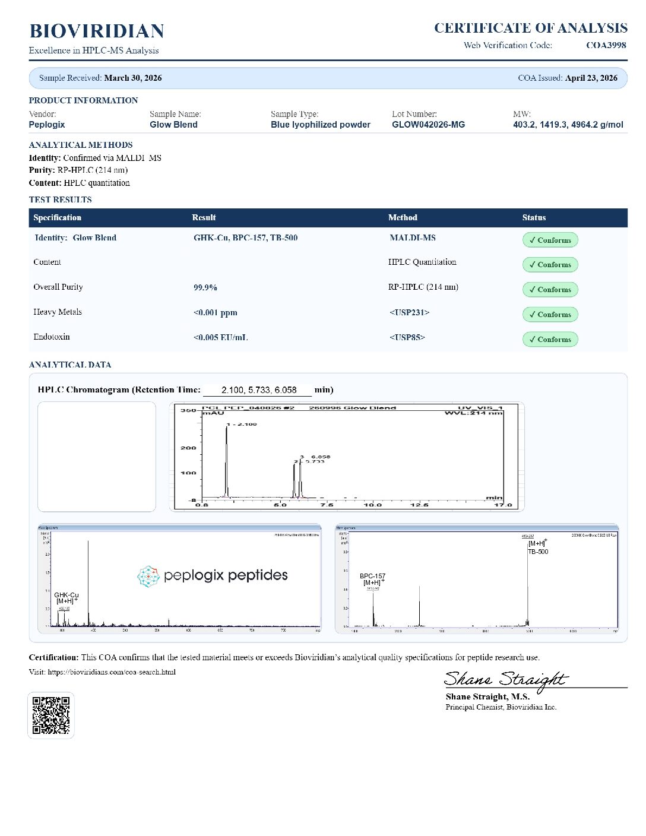Click the Excellence in HPLC-MS Analysis tagline
This screenshot has width=646, height=836.
pos(94,50)
